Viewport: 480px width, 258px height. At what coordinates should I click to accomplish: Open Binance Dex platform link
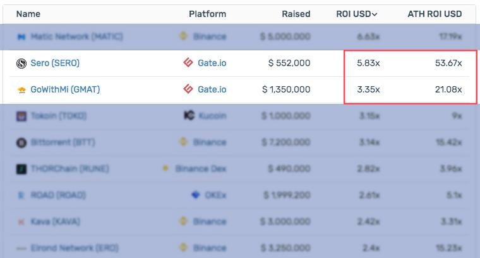(x=201, y=169)
